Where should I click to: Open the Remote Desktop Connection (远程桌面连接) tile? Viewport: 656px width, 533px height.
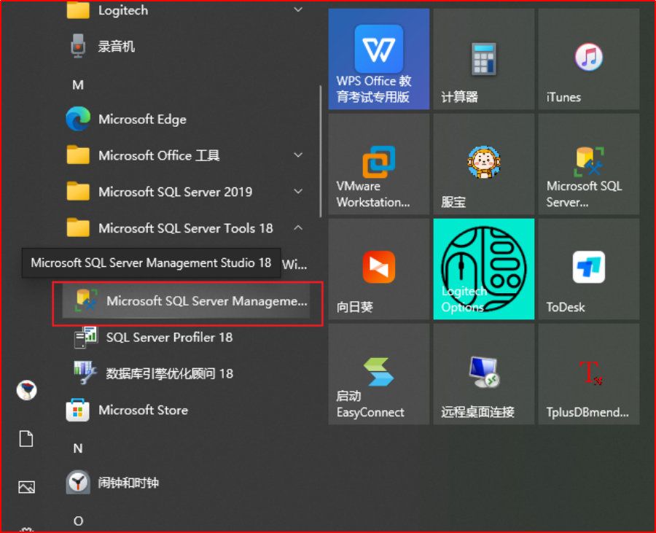click(x=484, y=374)
